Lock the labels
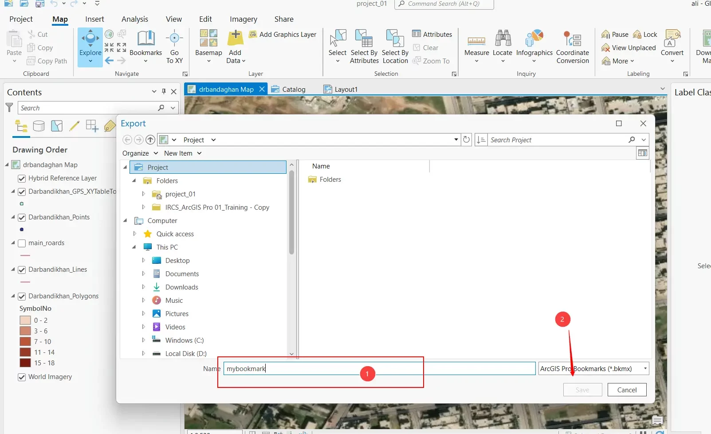 [x=645, y=34]
